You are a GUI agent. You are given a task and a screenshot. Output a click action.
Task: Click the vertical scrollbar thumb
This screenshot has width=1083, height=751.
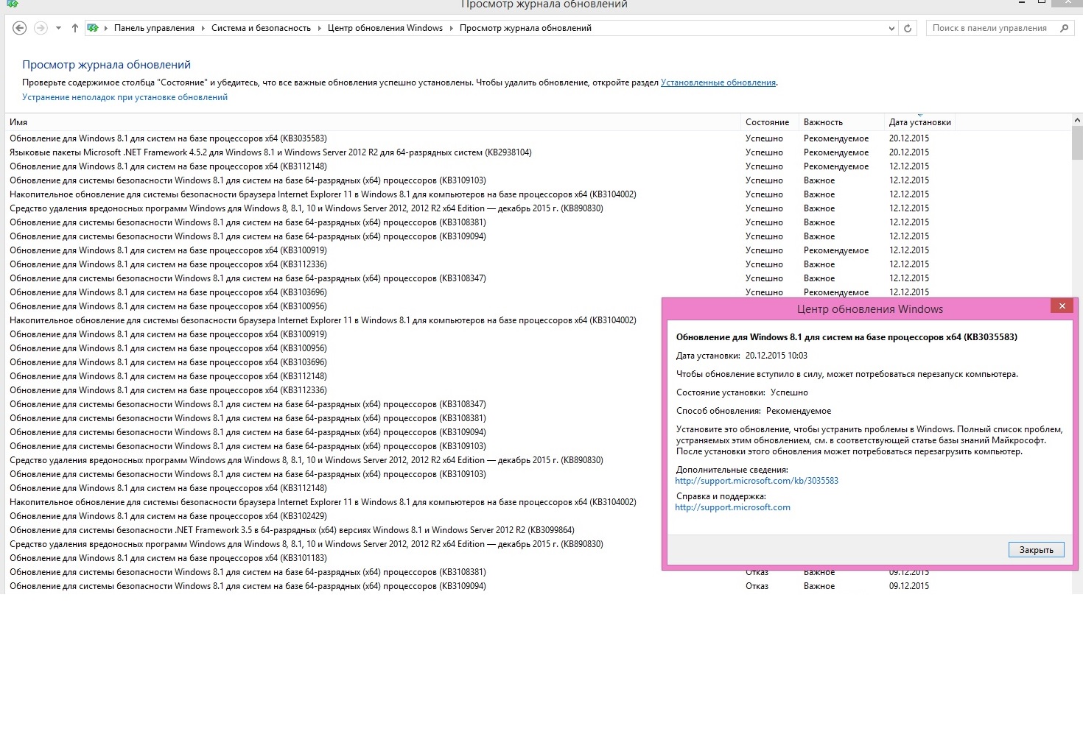click(x=1077, y=143)
